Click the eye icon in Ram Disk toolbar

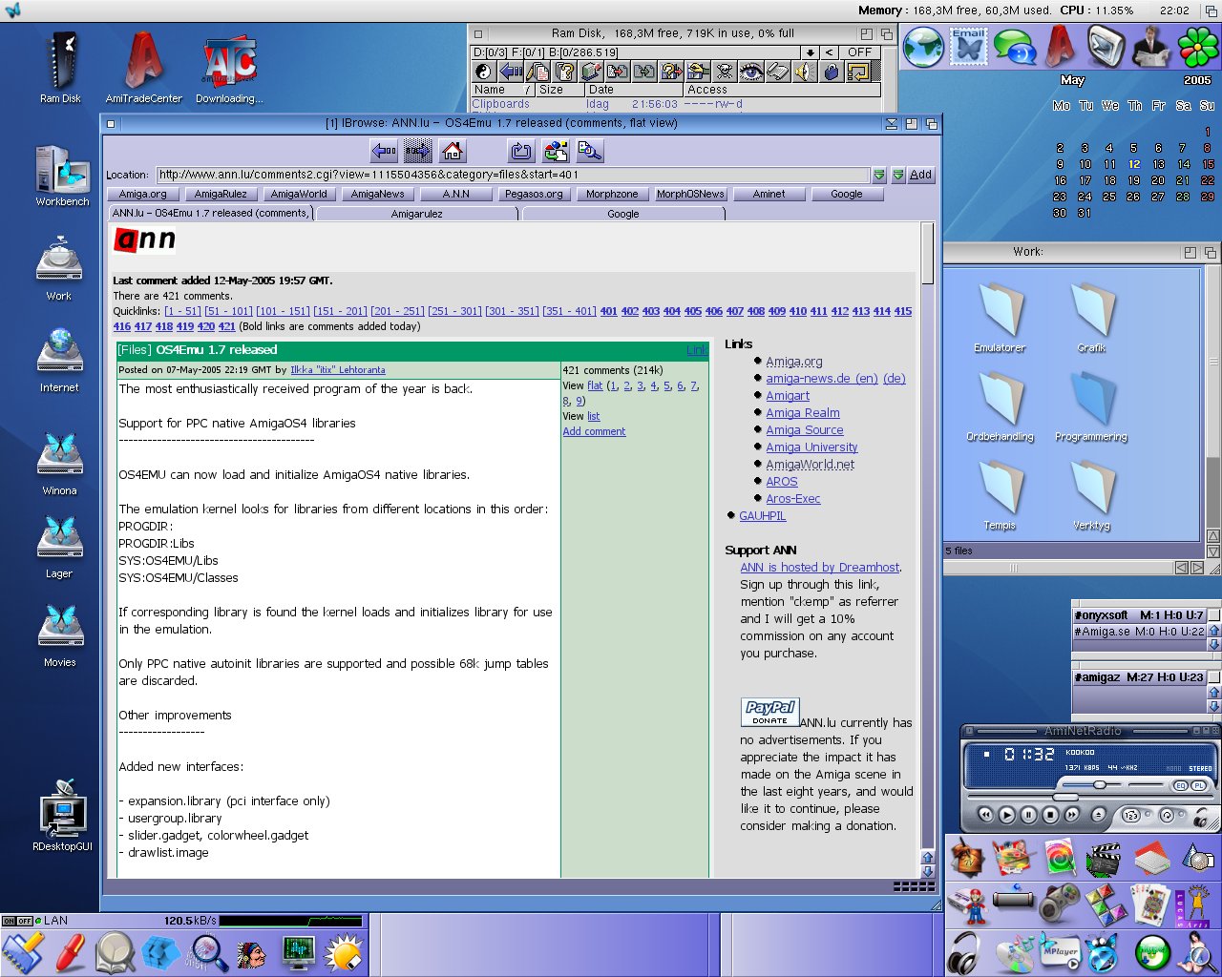[751, 72]
